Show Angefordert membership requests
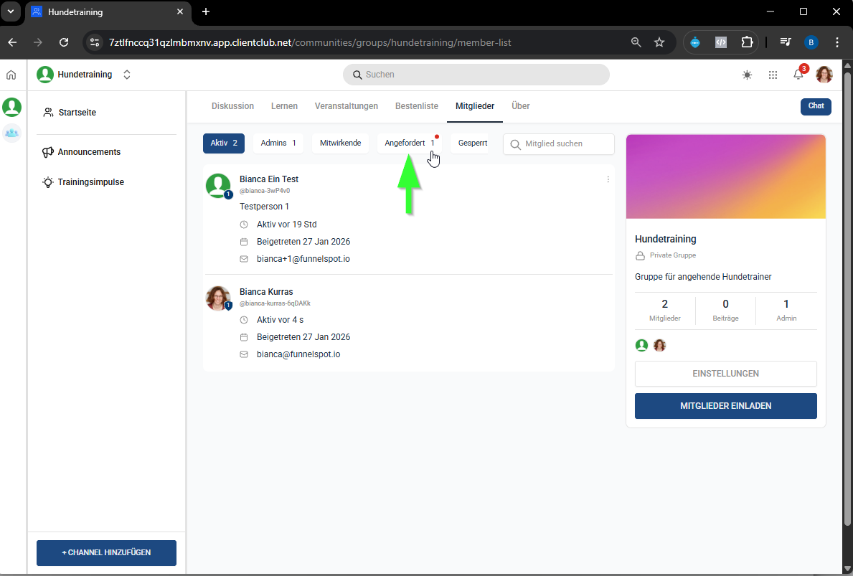The width and height of the screenshot is (853, 576). click(x=409, y=143)
